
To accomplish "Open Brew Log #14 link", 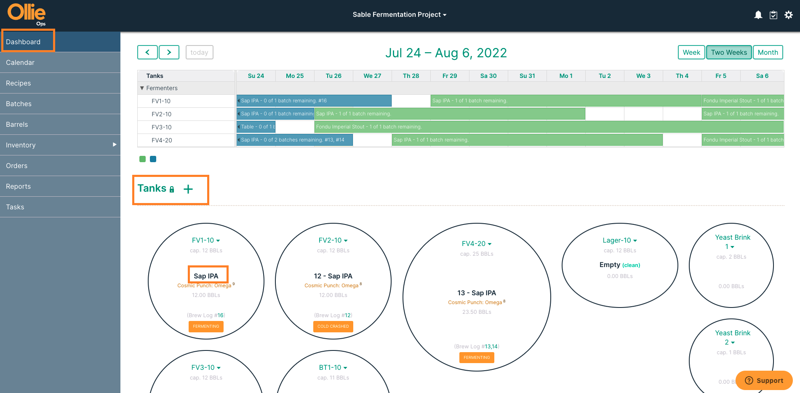I will coord(494,346).
